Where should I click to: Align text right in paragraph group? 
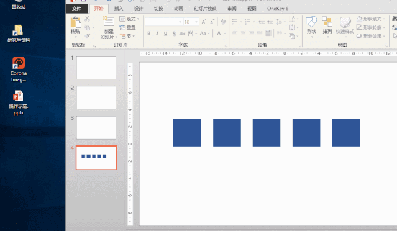click(x=251, y=34)
